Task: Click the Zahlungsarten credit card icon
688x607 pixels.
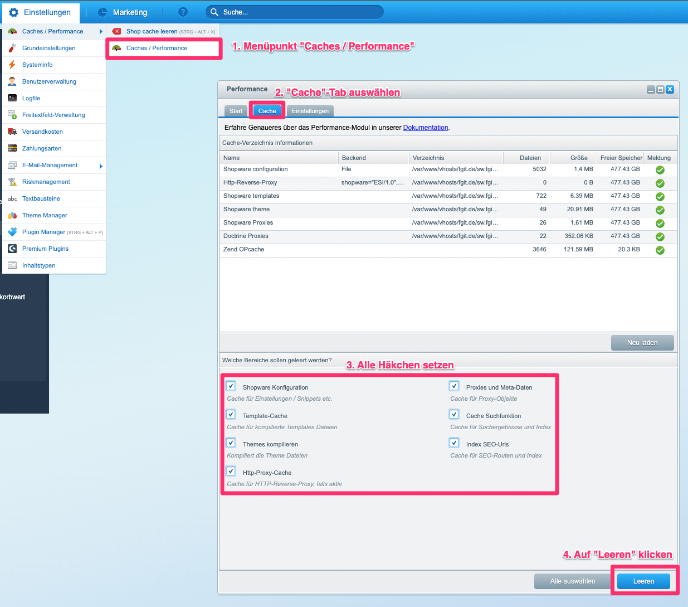Action: (x=12, y=149)
